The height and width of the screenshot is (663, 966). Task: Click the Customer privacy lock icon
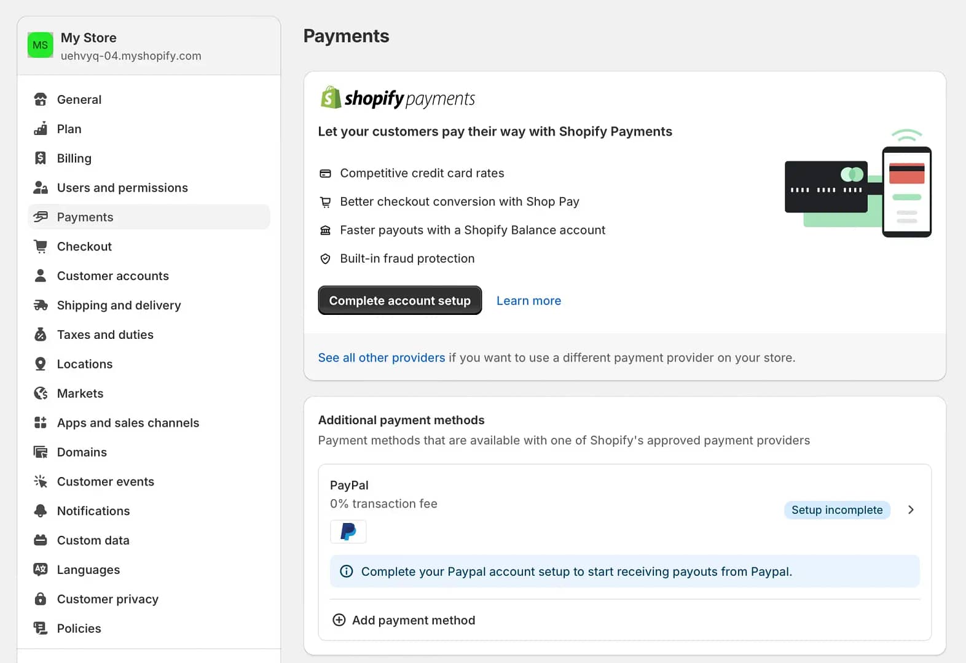(41, 599)
